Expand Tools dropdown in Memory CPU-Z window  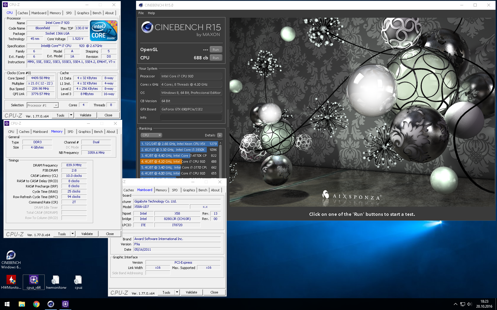click(x=72, y=234)
